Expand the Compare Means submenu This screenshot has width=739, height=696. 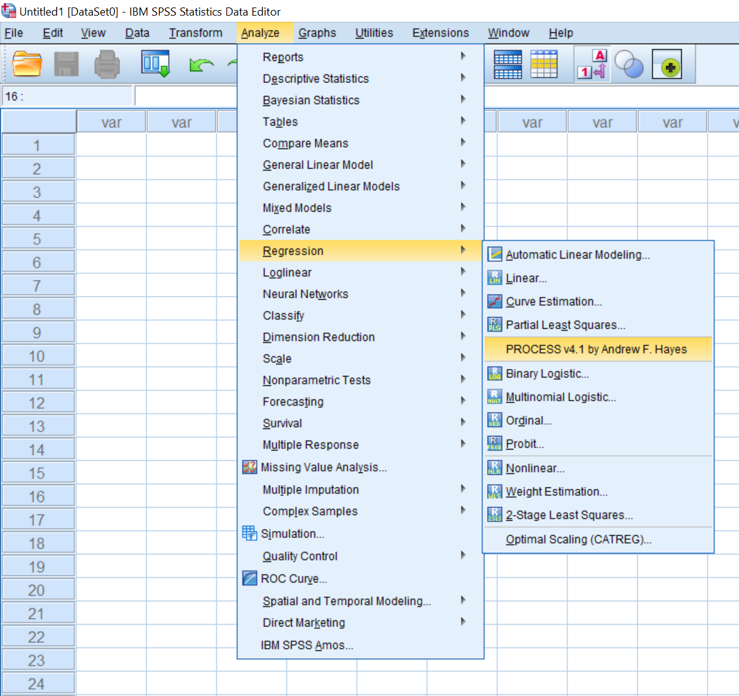point(306,144)
